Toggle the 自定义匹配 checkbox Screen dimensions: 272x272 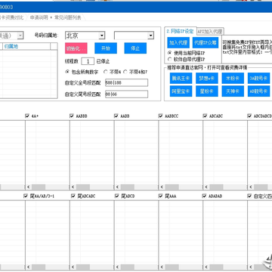249,196
